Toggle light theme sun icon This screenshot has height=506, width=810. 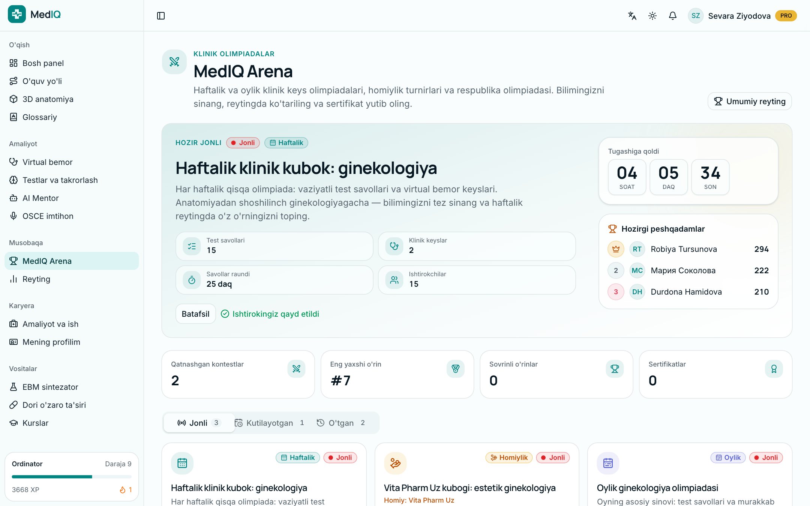[652, 16]
